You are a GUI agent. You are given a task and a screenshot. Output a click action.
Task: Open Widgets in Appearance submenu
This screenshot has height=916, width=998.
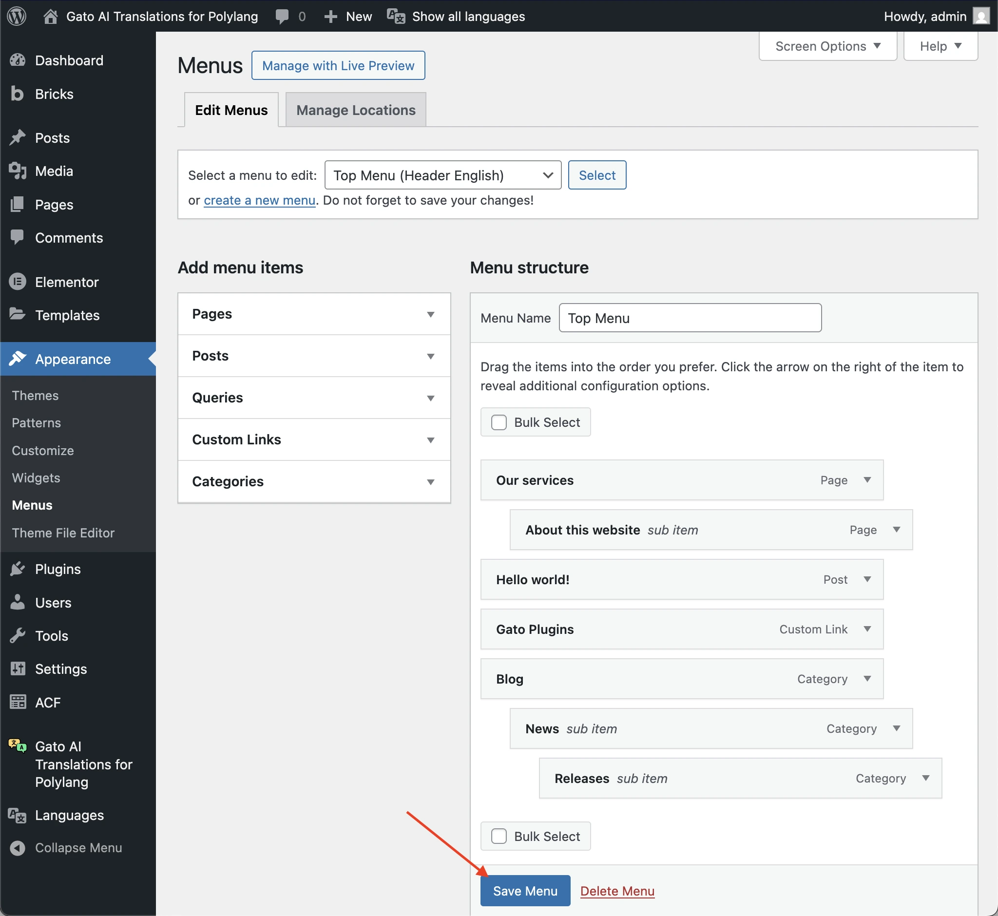[36, 478]
